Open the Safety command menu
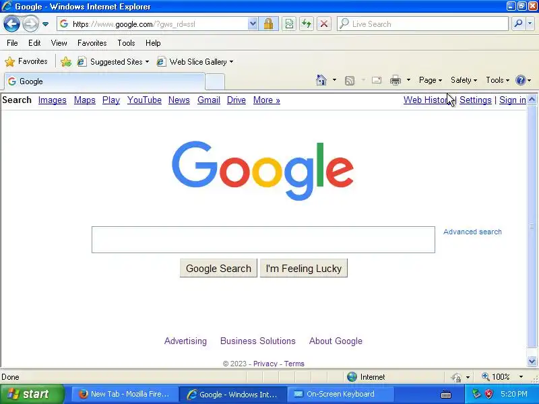539x404 pixels. tap(464, 80)
